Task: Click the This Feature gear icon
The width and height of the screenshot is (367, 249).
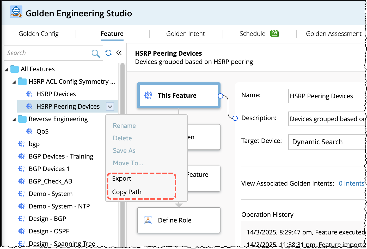Action: click(148, 95)
